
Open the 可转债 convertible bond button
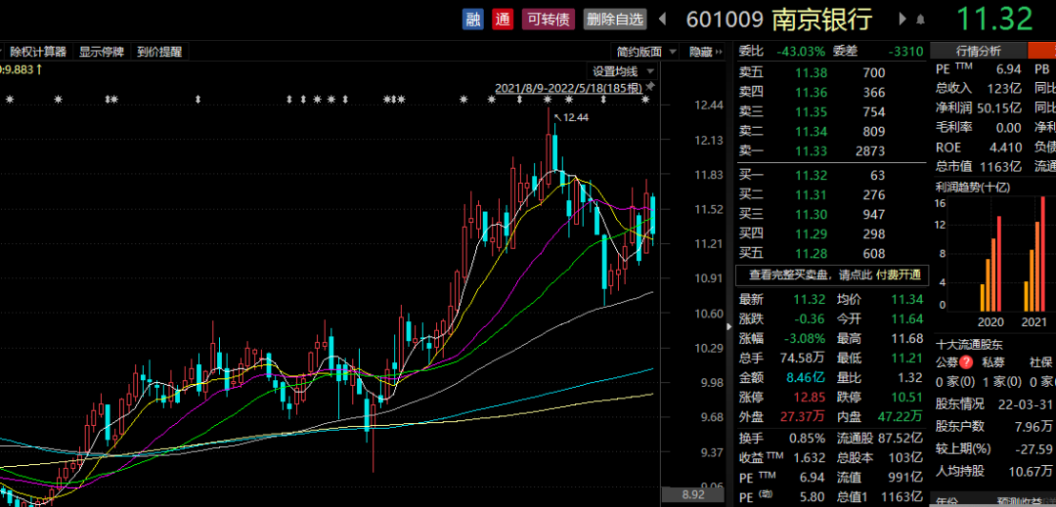(x=549, y=19)
